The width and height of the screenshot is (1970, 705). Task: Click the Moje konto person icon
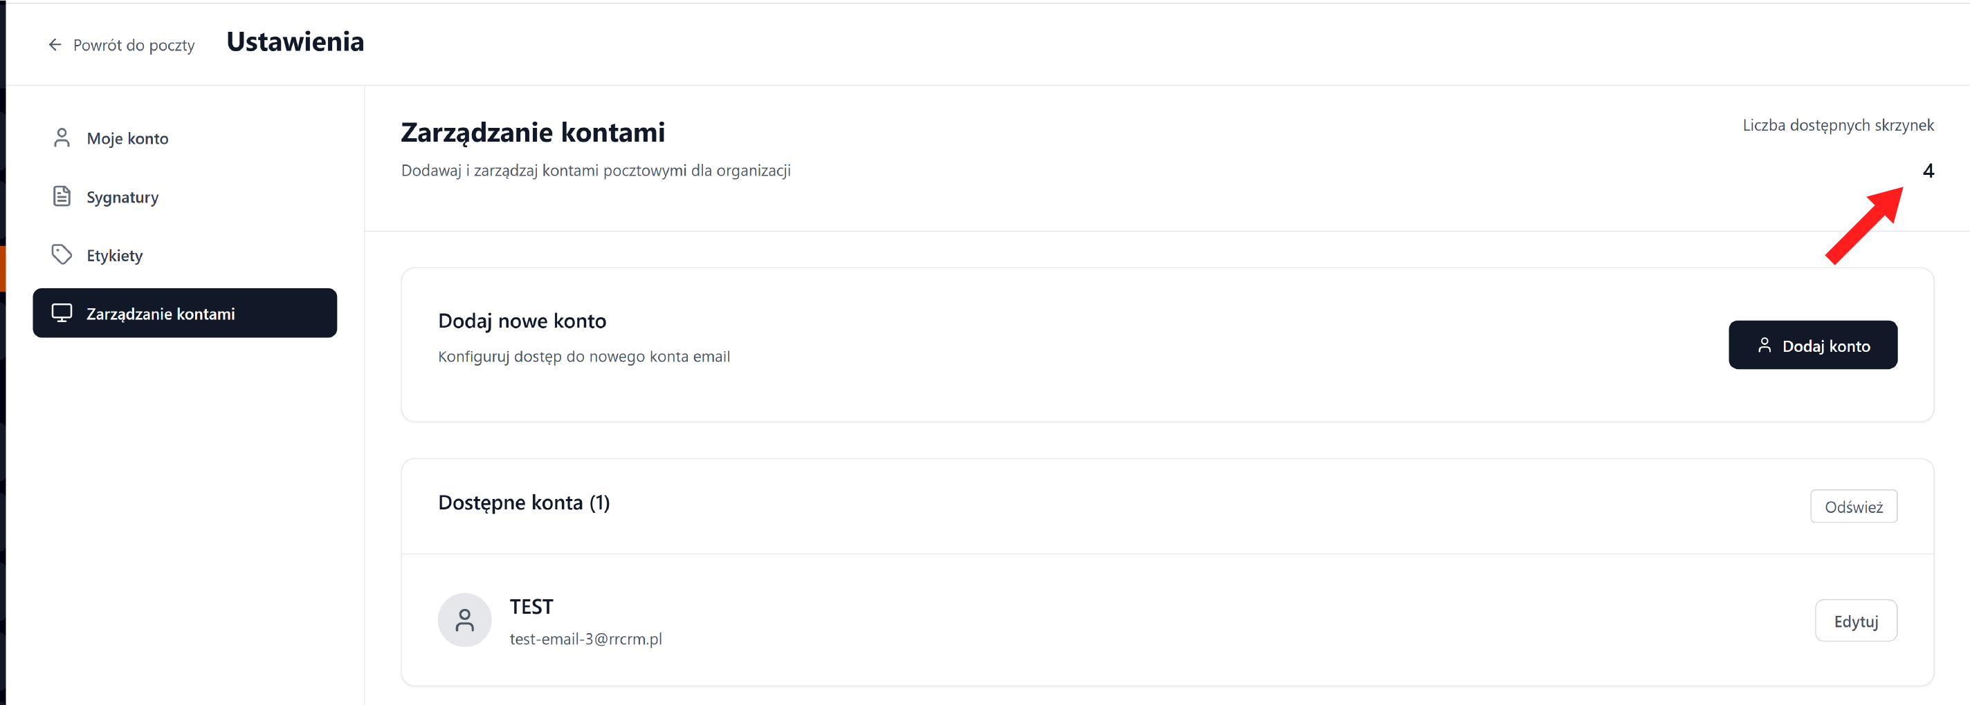[x=62, y=138]
